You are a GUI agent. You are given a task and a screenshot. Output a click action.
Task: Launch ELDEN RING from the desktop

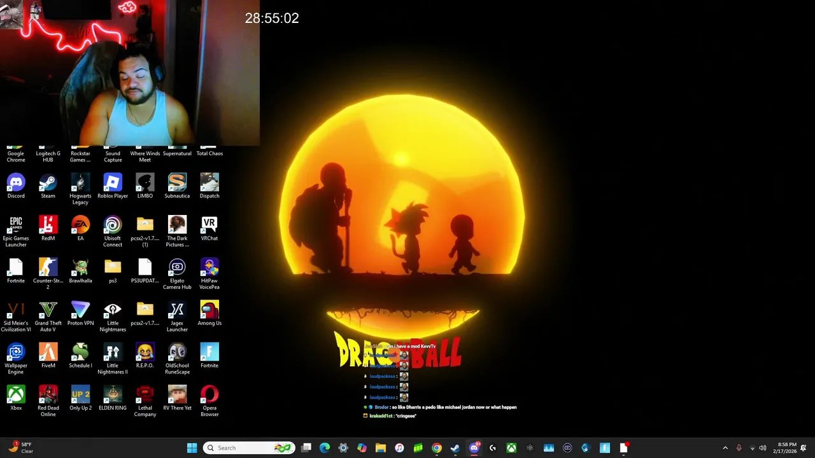pyautogui.click(x=113, y=398)
